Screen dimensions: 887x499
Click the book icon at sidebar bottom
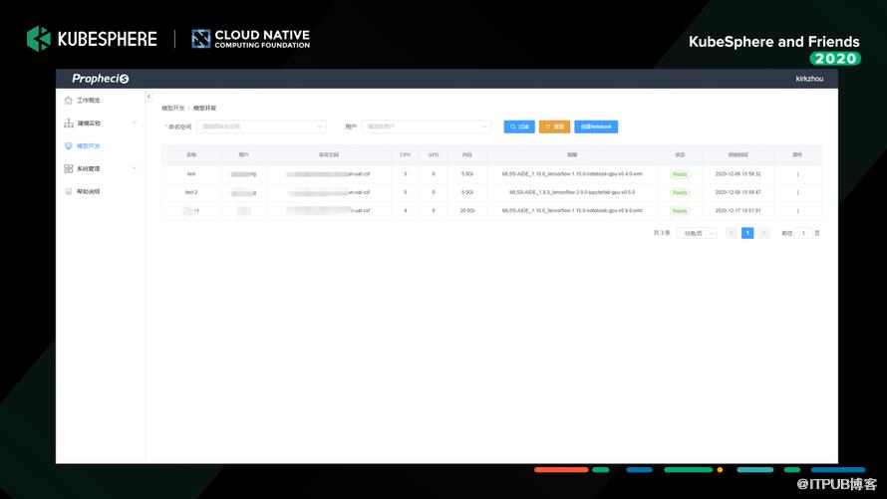[69, 191]
